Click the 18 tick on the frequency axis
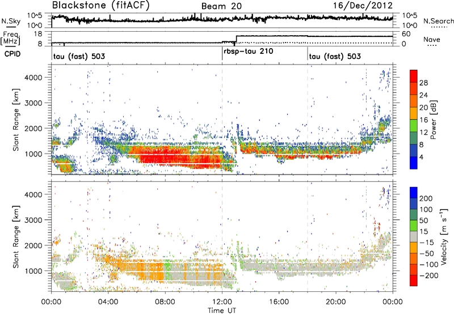This screenshot has height=314, width=454. [37, 34]
